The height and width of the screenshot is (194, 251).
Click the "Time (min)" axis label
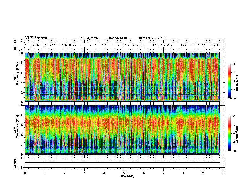click(x=127, y=176)
